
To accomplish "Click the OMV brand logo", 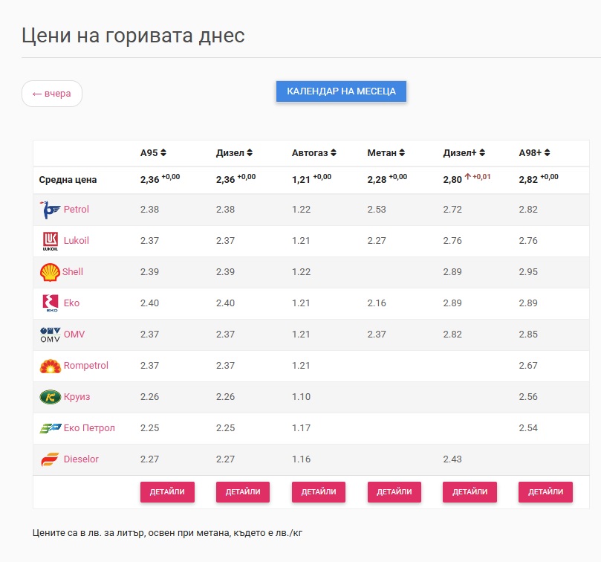I will [51, 335].
